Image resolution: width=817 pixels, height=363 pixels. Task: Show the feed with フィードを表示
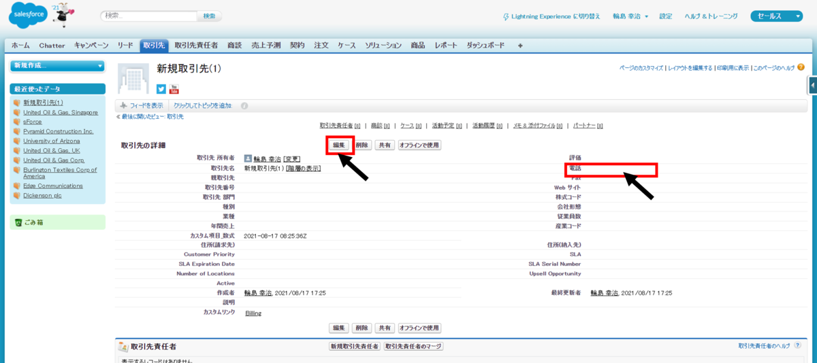pyautogui.click(x=142, y=106)
